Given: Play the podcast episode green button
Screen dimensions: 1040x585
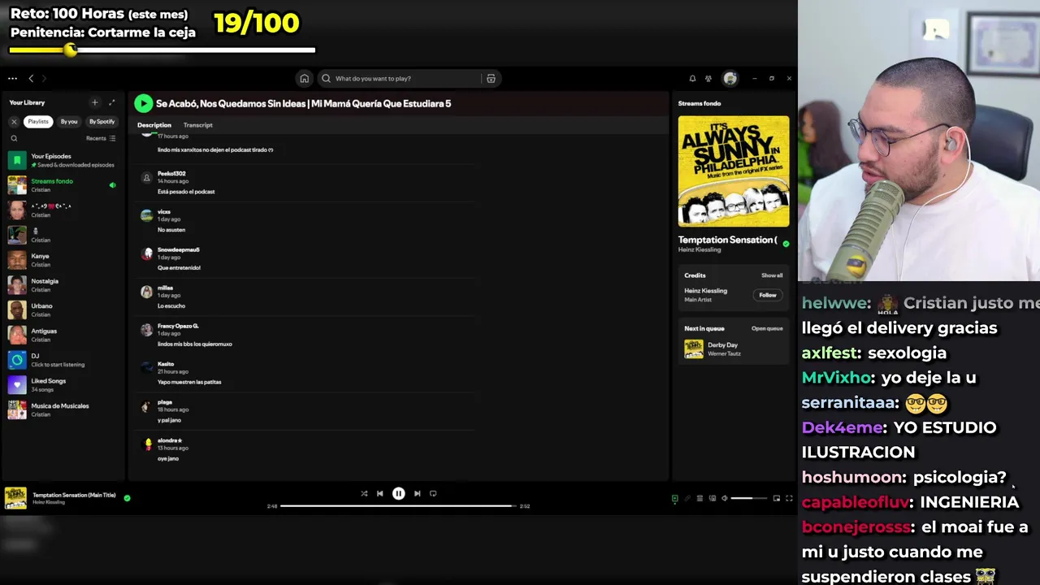Looking at the screenshot, I should 143,103.
